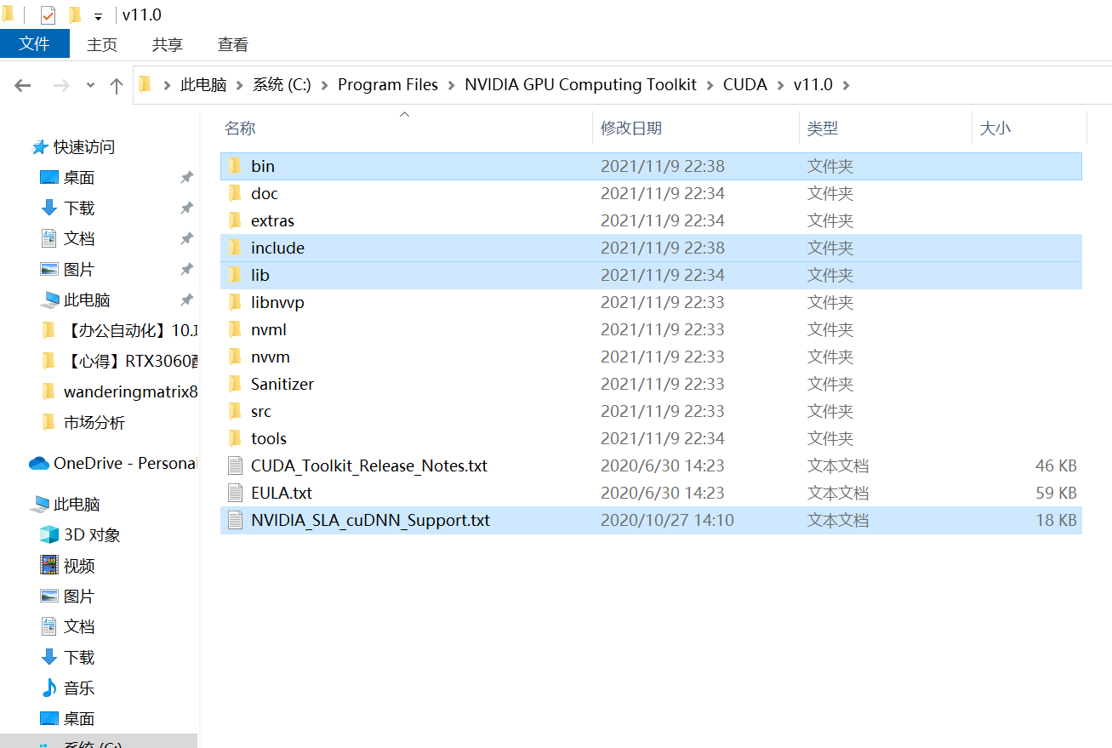1112x748 pixels.
Task: Navigate to NVIDIA GPU Computing Toolkit breadcrumb
Action: [580, 85]
